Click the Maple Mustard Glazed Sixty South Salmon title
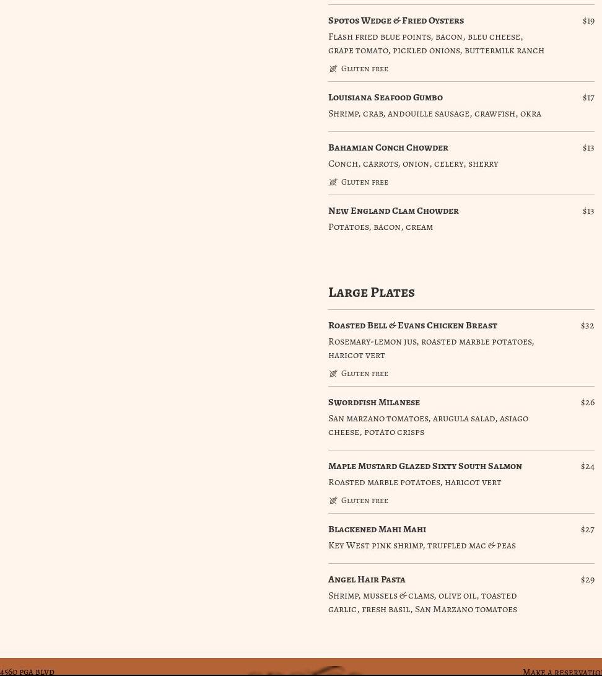 [x=425, y=466]
